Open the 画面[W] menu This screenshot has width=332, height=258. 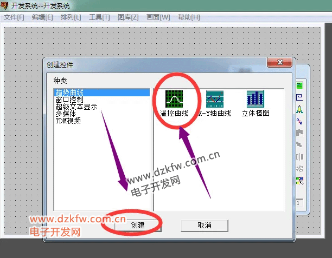click(x=158, y=17)
